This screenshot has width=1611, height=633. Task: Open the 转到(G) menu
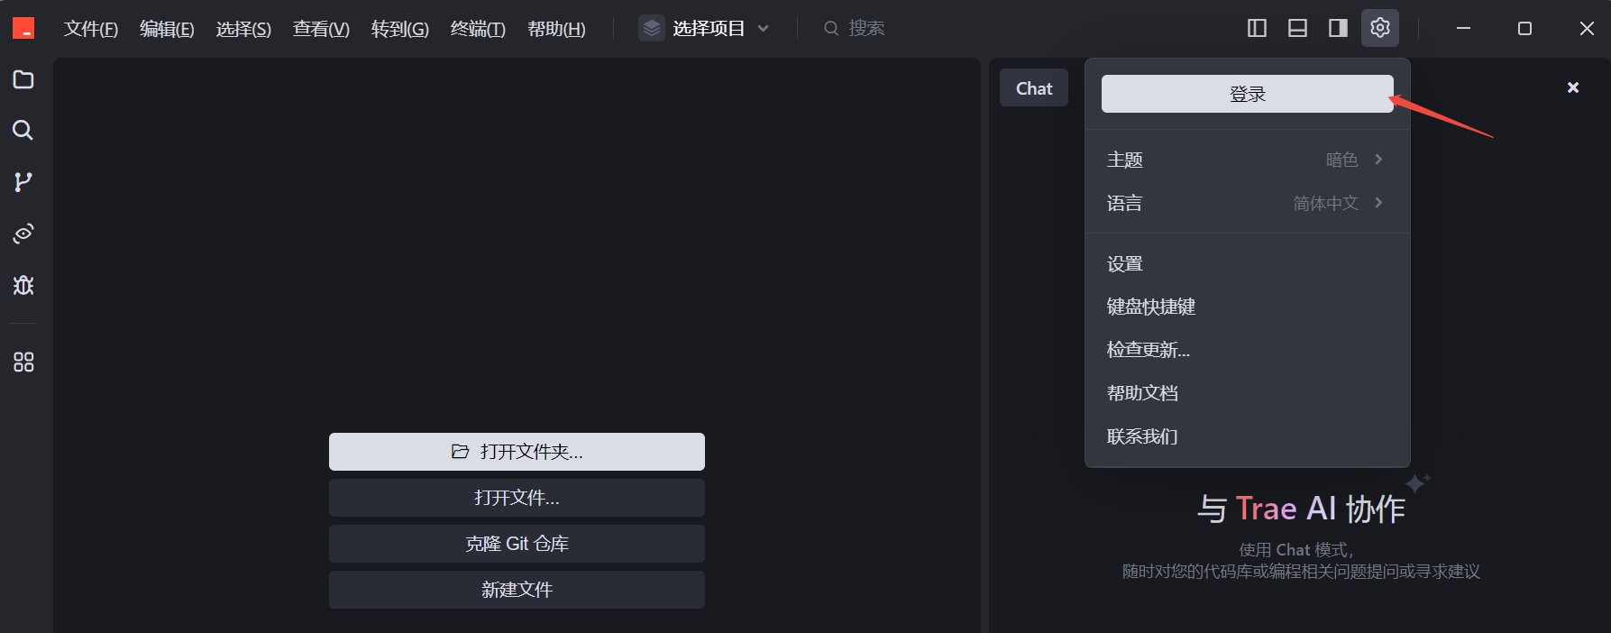pyautogui.click(x=400, y=29)
